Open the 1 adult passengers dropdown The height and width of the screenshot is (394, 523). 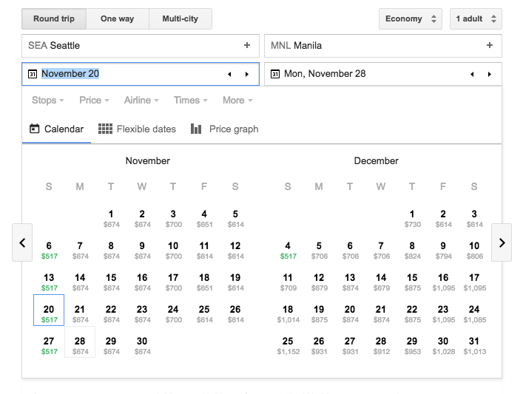[x=475, y=19]
